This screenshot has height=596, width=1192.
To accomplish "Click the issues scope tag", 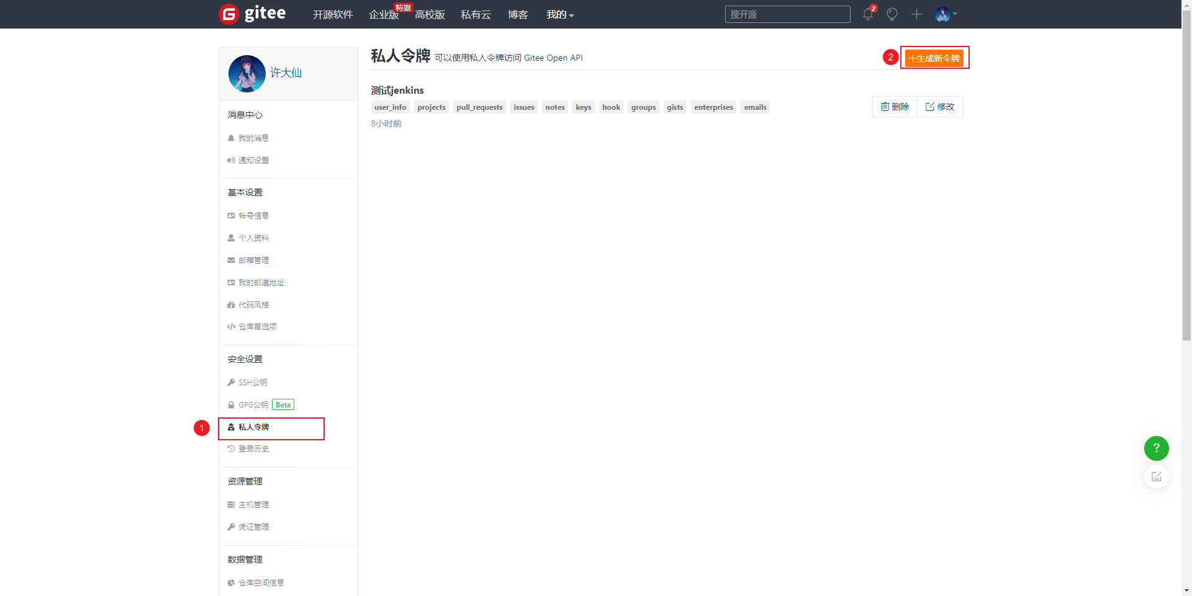I will pyautogui.click(x=524, y=107).
